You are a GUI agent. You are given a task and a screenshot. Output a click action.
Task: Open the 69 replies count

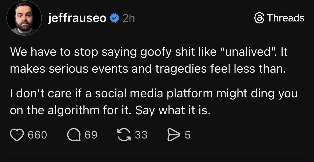coord(91,135)
